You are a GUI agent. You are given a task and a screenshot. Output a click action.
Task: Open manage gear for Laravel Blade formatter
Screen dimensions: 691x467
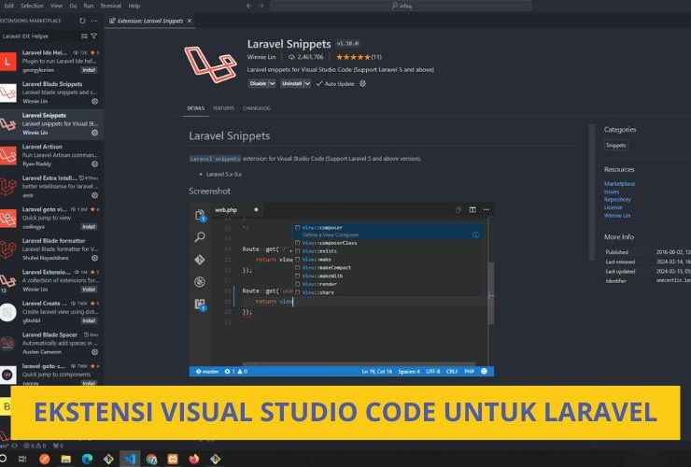(x=94, y=258)
